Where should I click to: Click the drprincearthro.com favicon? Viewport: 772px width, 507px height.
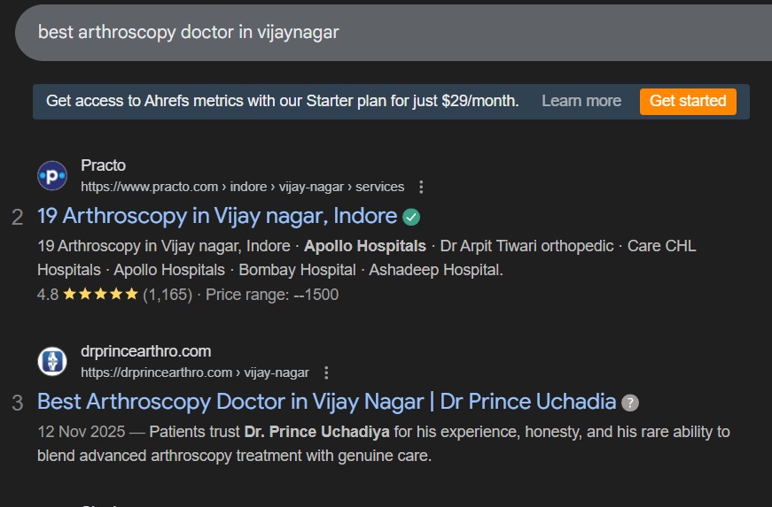(52, 361)
